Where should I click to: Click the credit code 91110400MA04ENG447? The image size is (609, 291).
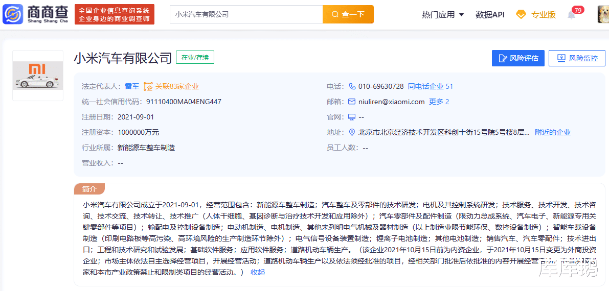click(x=184, y=102)
